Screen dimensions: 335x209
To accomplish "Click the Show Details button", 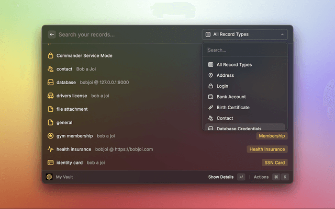I will click(220, 177).
